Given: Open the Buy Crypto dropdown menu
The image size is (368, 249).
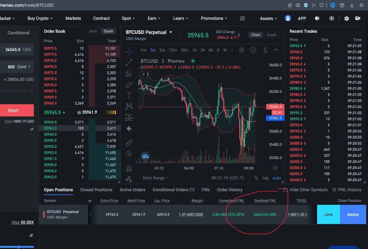Looking at the screenshot, I should pyautogui.click(x=40, y=18).
